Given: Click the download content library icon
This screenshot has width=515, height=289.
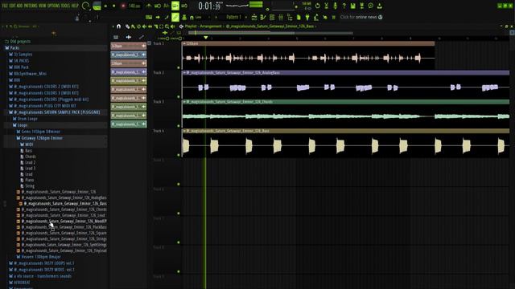Looking at the screenshot, I should coord(379,6).
